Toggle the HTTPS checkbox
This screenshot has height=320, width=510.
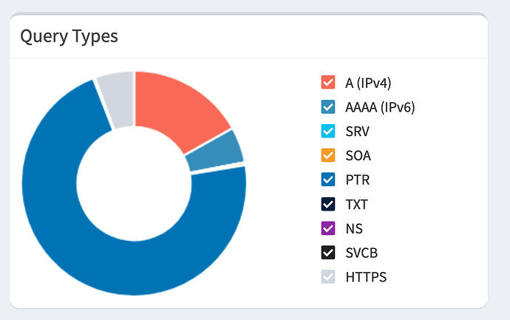coord(328,277)
